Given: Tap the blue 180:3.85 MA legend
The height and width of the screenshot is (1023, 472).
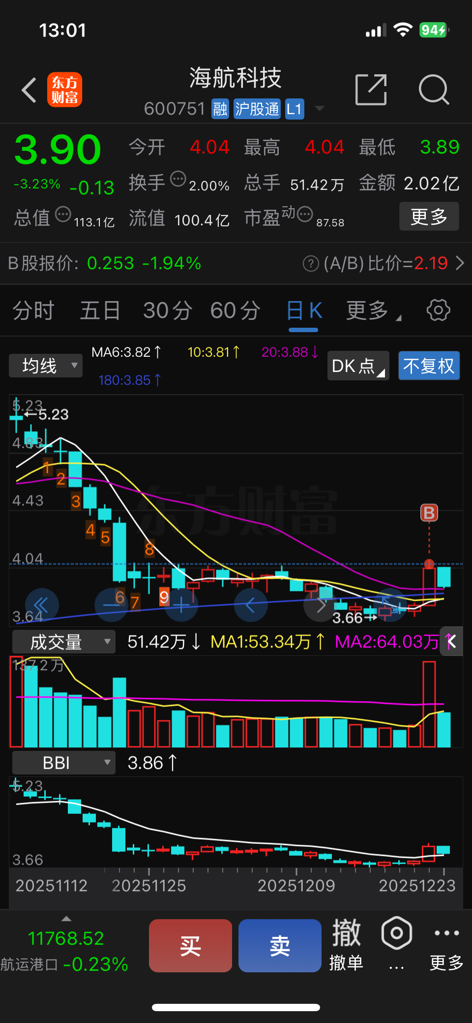Looking at the screenshot, I should [x=130, y=380].
